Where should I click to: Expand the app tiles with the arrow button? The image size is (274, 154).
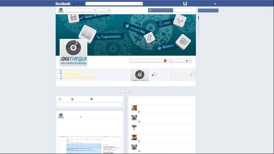click(191, 75)
